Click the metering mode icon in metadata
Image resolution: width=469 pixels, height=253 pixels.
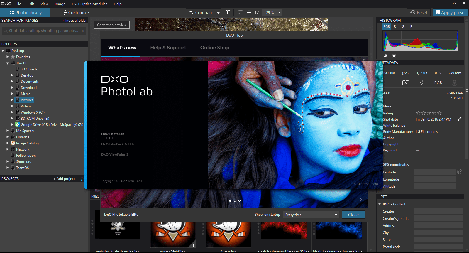coord(406,83)
